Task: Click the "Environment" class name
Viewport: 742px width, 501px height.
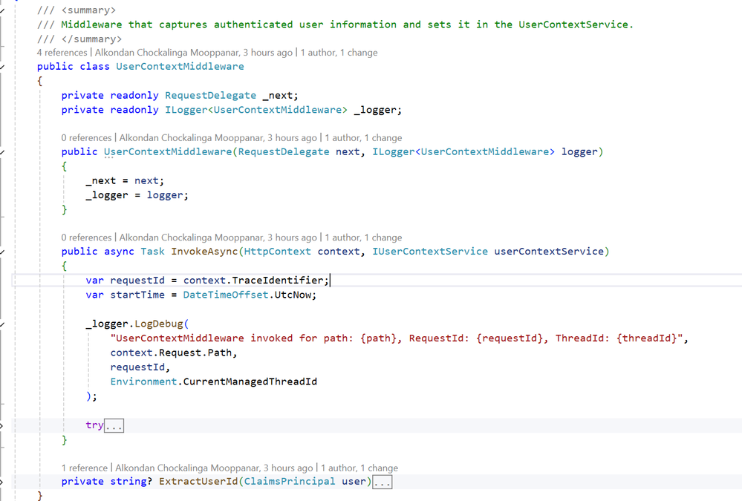Action: click(143, 382)
